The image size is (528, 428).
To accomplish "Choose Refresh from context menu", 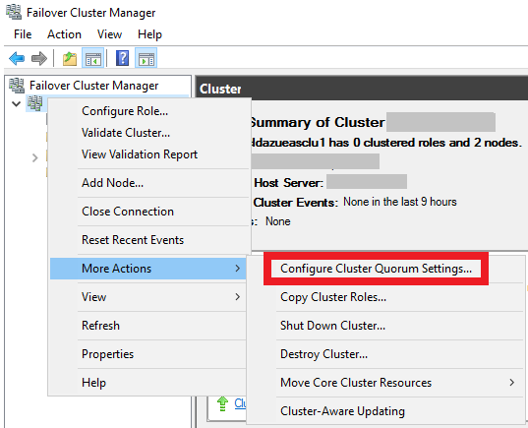I will [x=148, y=326].
